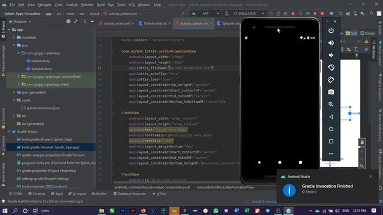
Task: Activate emulator zoom magnifier icon
Action: click(331, 105)
